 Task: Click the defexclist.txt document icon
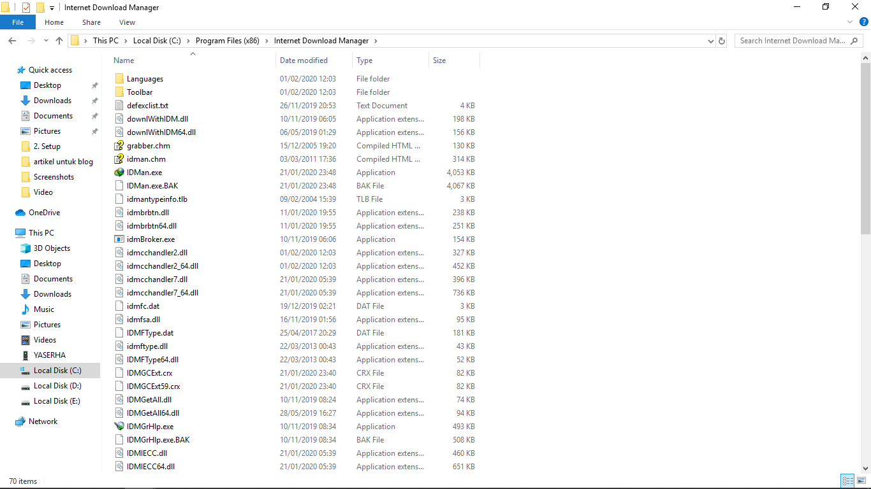pyautogui.click(x=119, y=106)
